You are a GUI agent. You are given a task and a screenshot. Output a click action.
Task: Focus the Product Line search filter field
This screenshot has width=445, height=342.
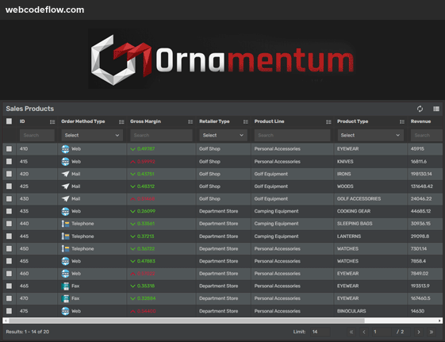[293, 136]
